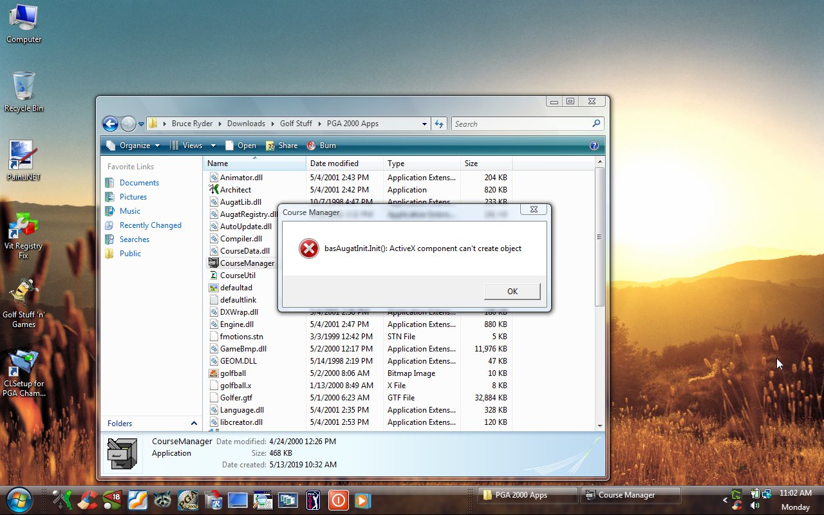The image size is (824, 515).
Task: Open the Computer desktop icon
Action: tap(24, 23)
